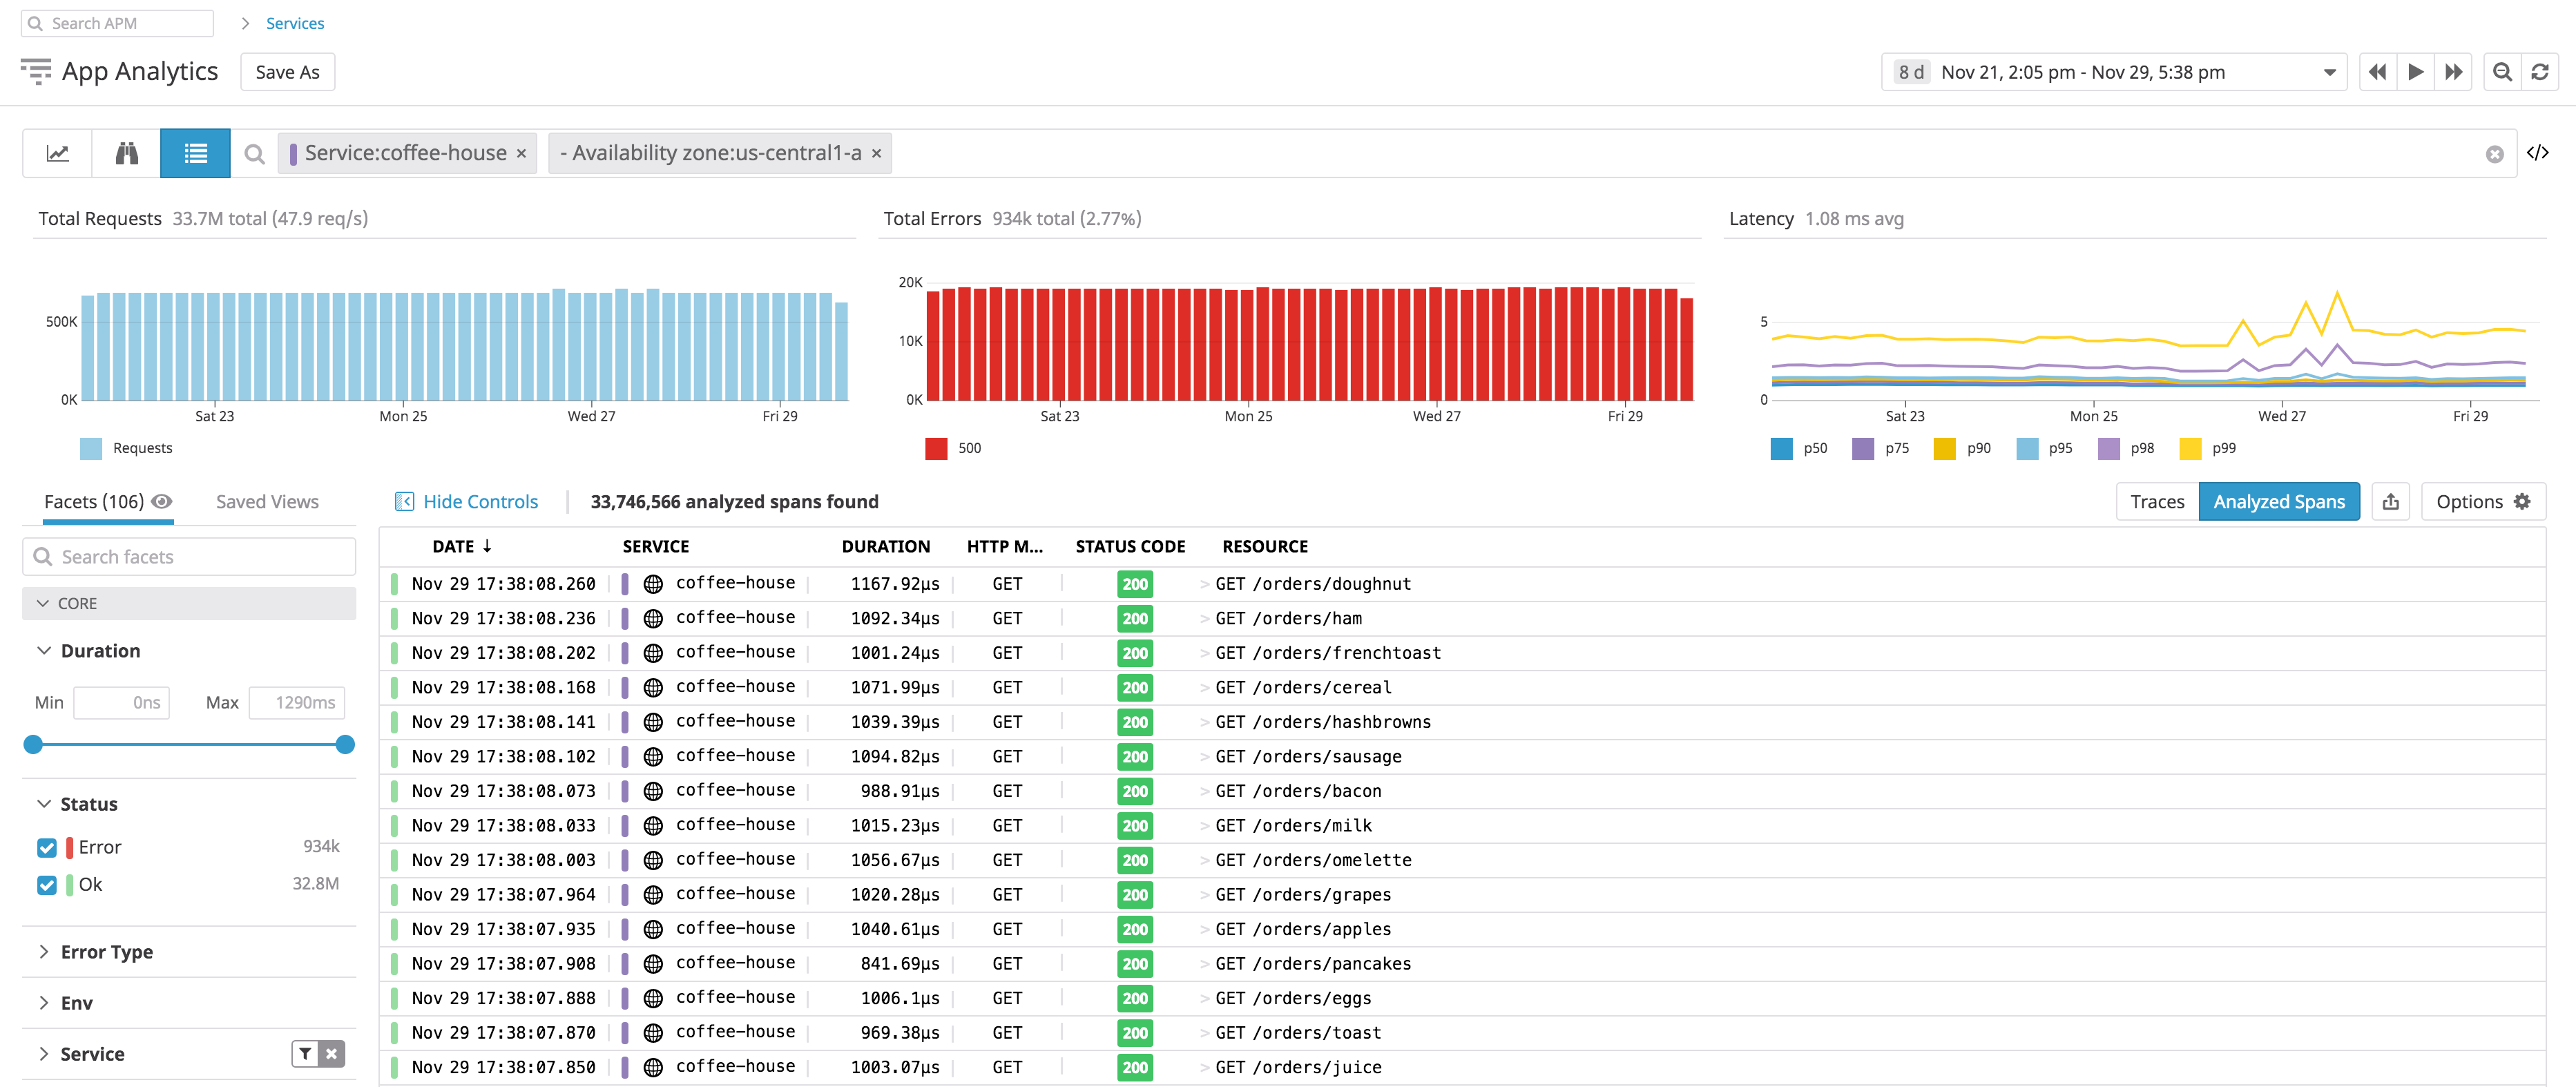This screenshot has height=1087, width=2576.
Task: Switch to the Saved Views tab
Action: click(x=267, y=502)
